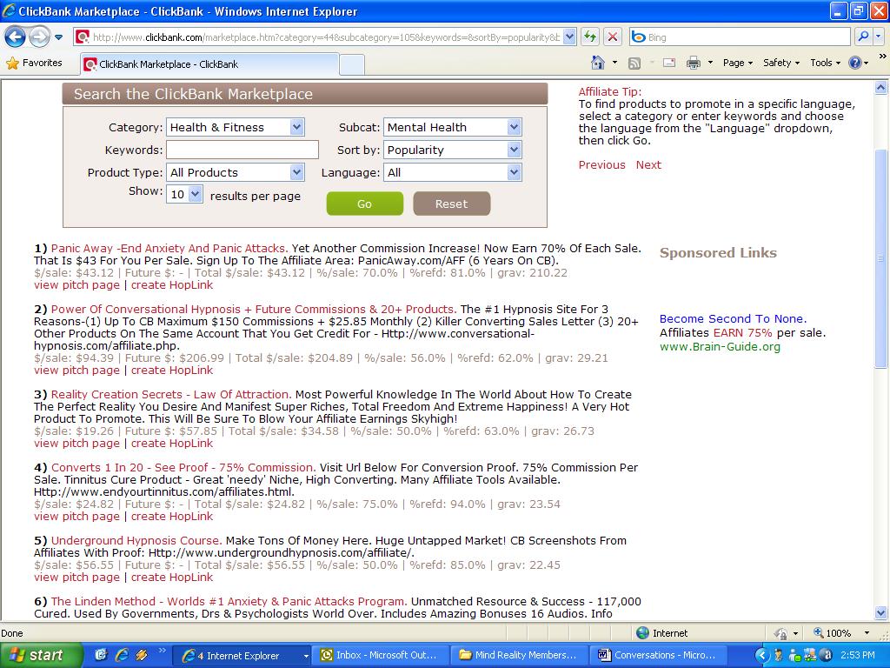This screenshot has height=668, width=890.
Task: Launch Internet Explorer from Quick Launch
Action: coord(122,656)
